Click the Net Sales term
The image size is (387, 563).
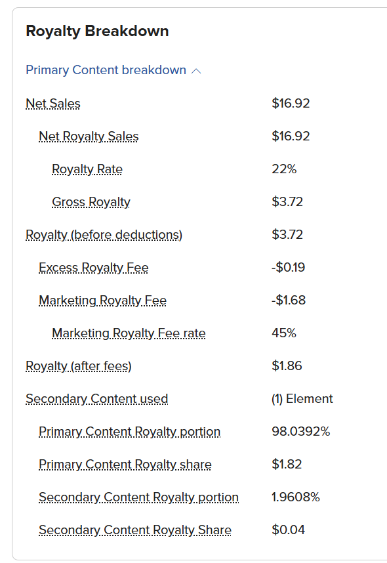point(53,104)
